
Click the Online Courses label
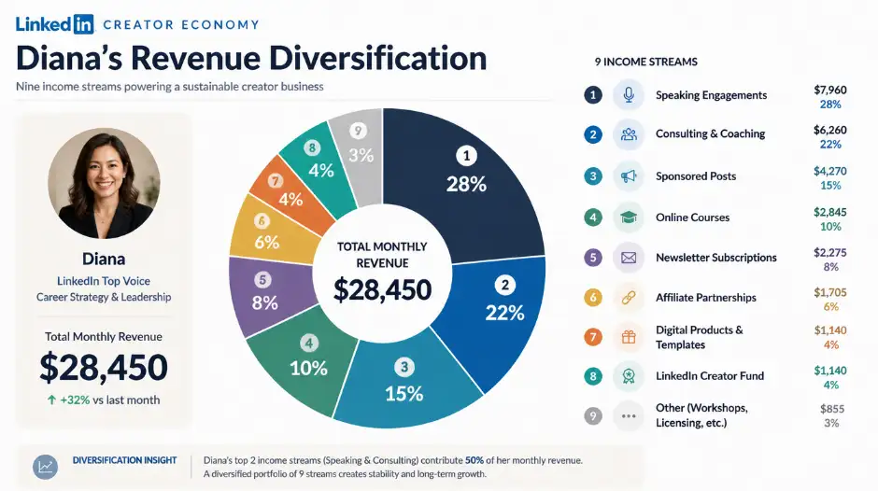(693, 217)
